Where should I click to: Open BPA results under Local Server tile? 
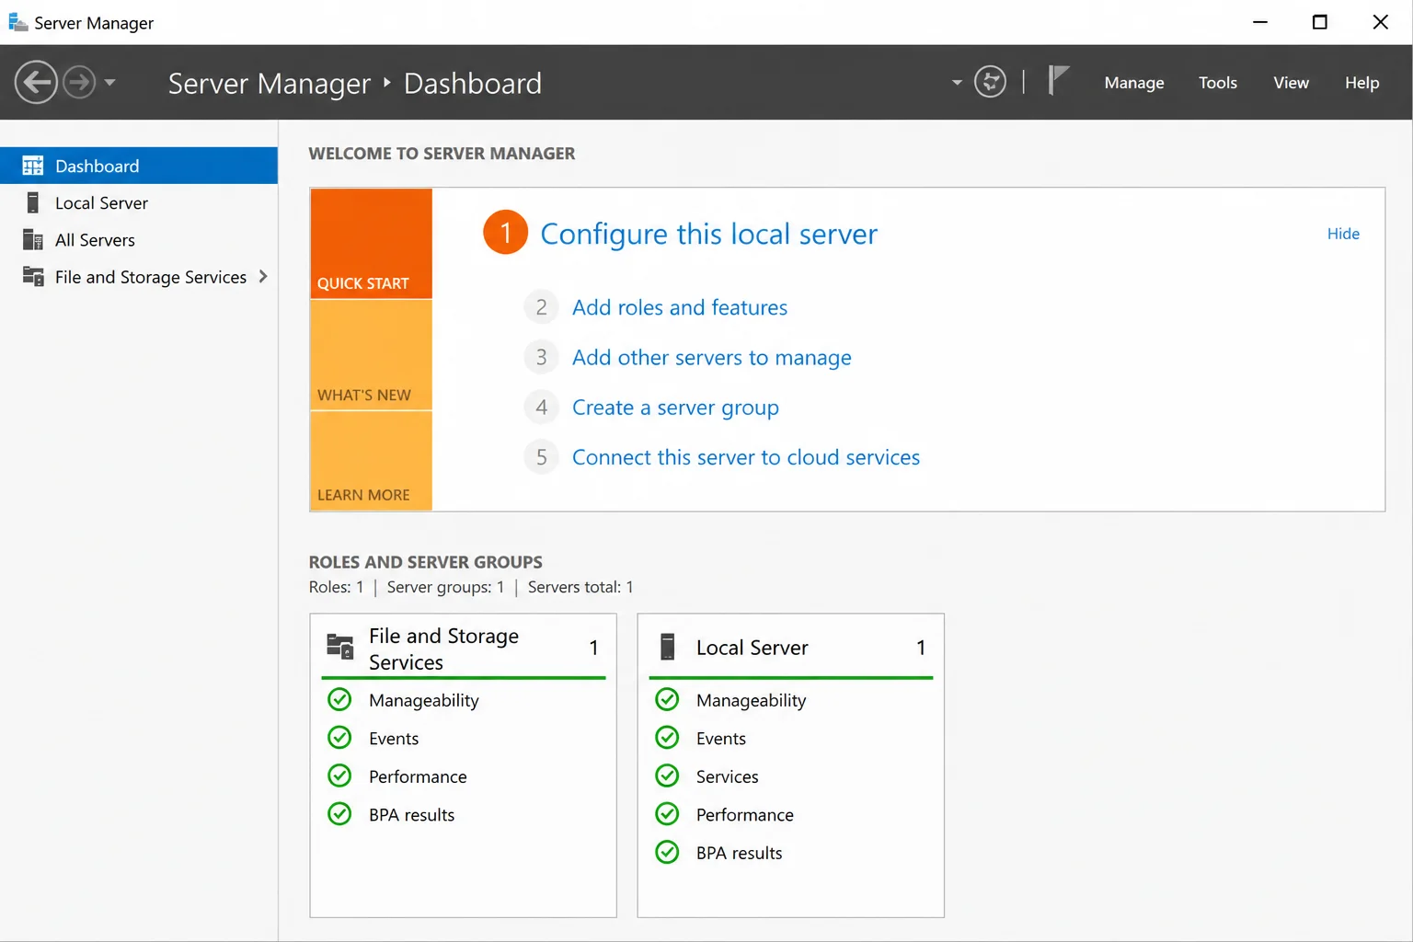click(739, 853)
